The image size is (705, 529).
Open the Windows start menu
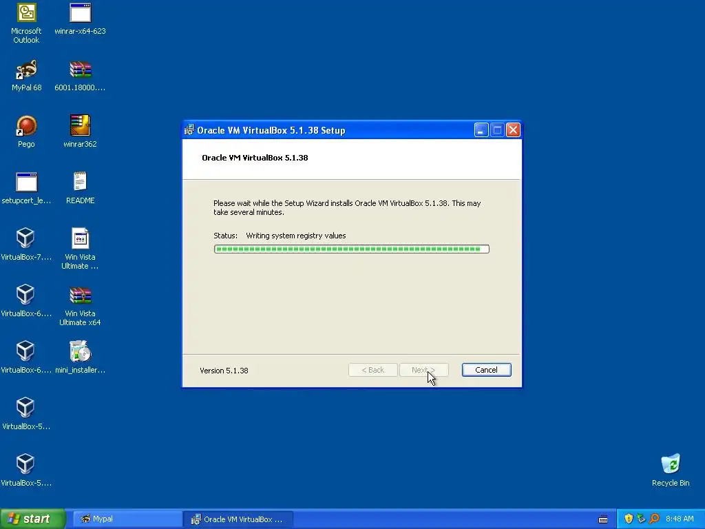coord(33,519)
